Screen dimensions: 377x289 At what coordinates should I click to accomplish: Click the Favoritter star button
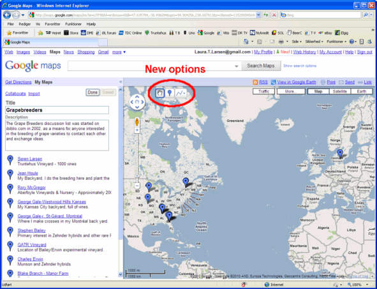click(x=18, y=33)
